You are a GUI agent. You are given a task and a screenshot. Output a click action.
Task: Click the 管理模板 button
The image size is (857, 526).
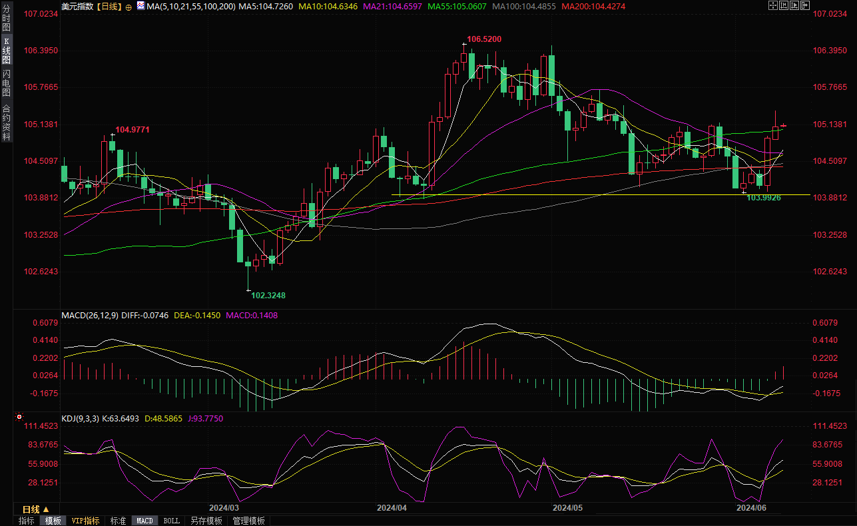point(248,521)
